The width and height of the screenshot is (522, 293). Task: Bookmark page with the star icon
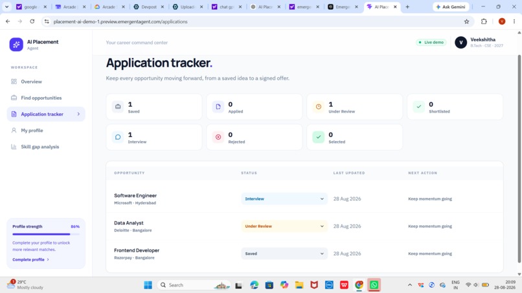click(x=466, y=21)
